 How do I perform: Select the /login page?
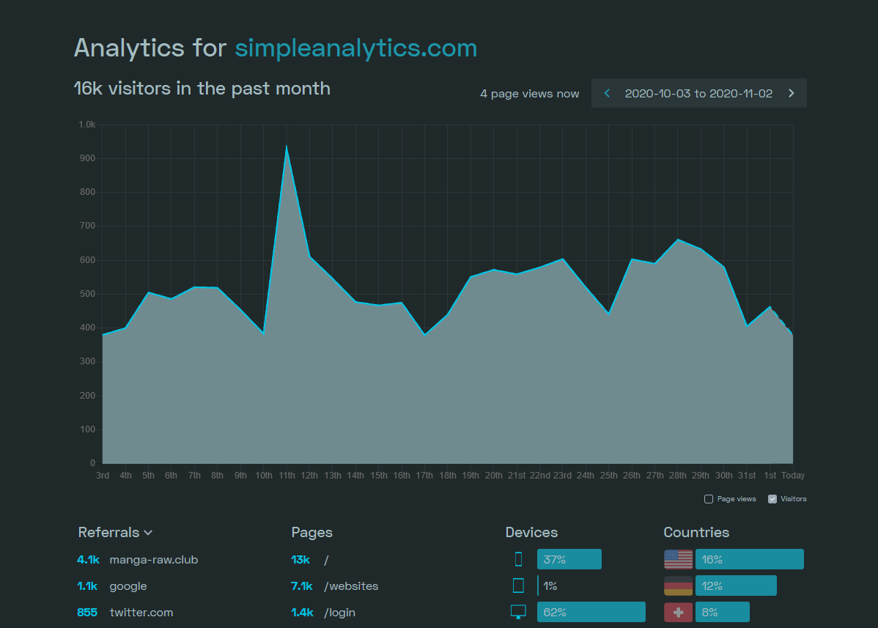pyautogui.click(x=339, y=613)
